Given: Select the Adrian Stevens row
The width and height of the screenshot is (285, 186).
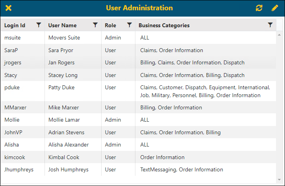Looking at the screenshot, I should point(66,132).
